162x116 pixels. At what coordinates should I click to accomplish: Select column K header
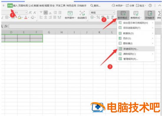(99, 32)
